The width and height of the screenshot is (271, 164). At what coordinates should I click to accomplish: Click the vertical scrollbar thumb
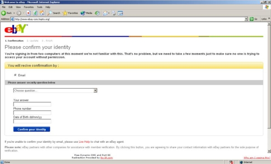click(269, 77)
